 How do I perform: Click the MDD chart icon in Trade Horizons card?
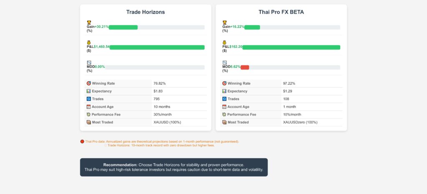89,63
